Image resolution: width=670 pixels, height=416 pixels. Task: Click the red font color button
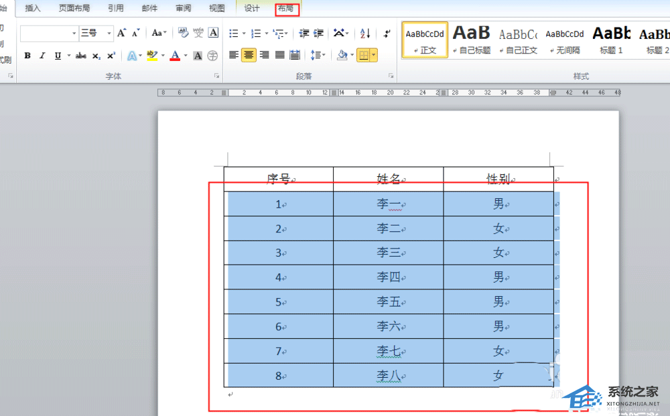pyautogui.click(x=175, y=56)
